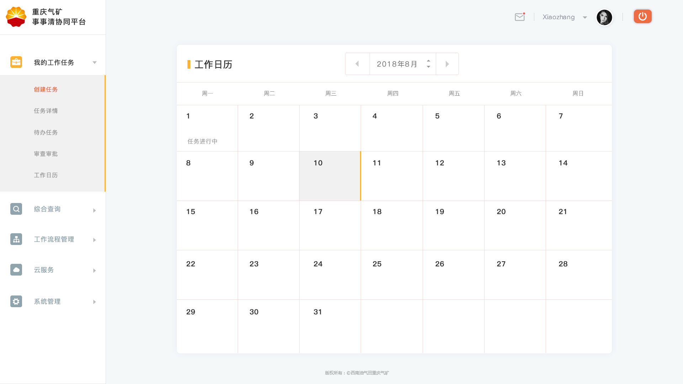This screenshot has height=384, width=683.
Task: Click the 重庆气矿 platform logo
Action: [16, 17]
